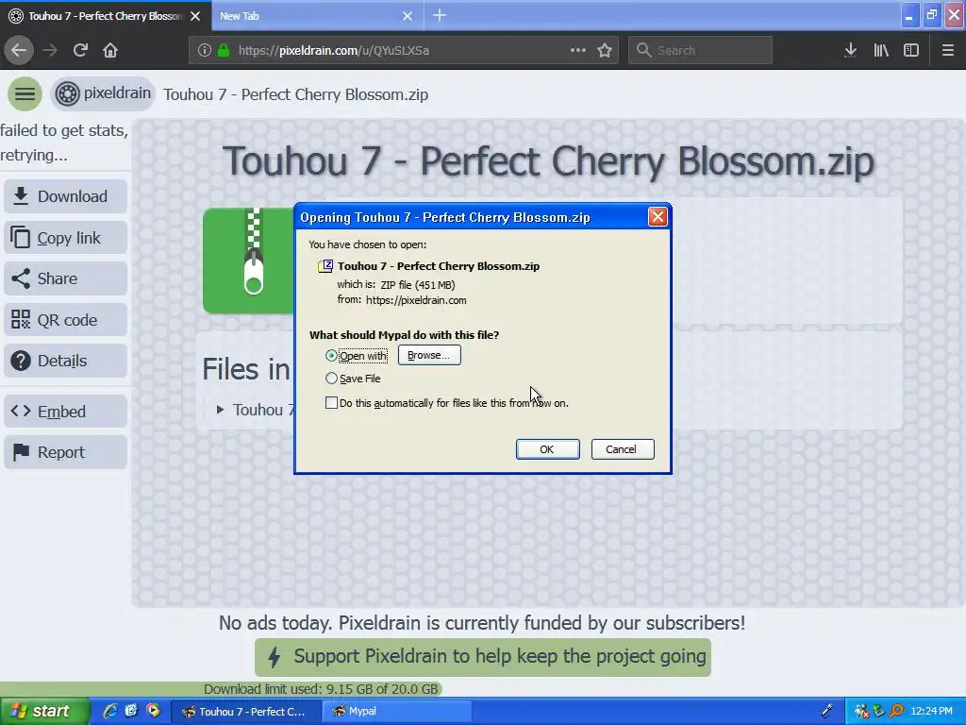Click the download limit used text

pyautogui.click(x=321, y=689)
